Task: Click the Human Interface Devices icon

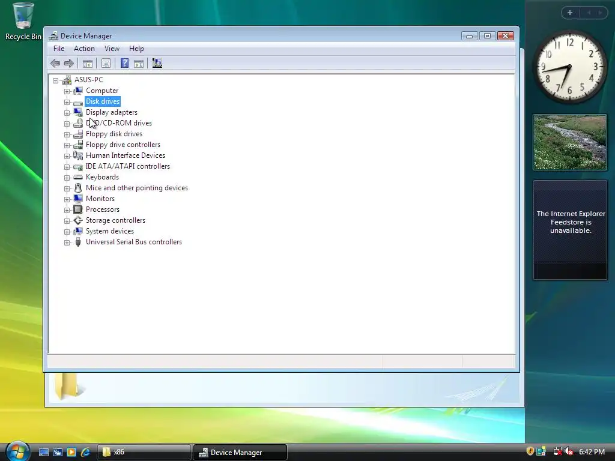Action: [x=78, y=155]
